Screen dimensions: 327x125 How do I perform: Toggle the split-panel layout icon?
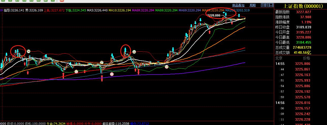tap(271, 5)
